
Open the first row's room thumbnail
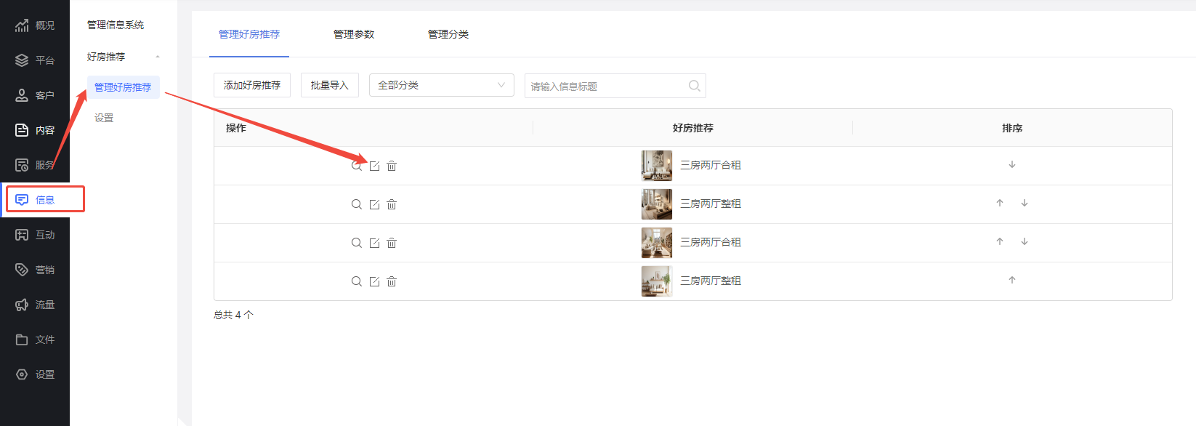tap(657, 166)
